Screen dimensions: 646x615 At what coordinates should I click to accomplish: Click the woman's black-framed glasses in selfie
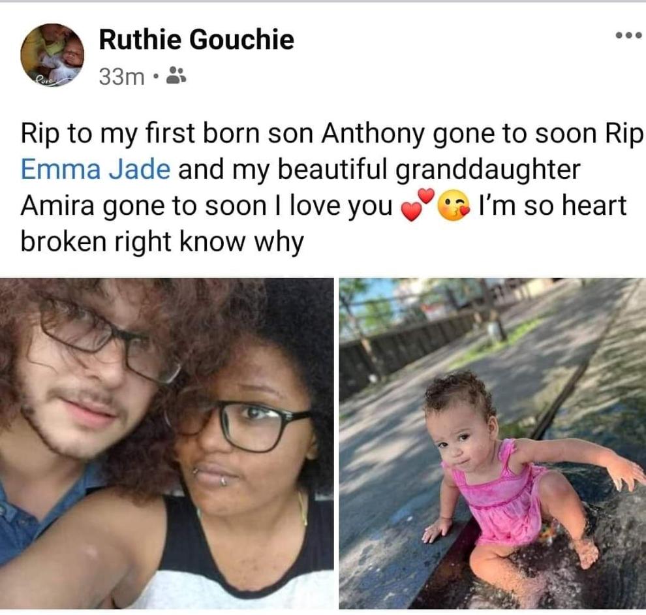click(242, 425)
